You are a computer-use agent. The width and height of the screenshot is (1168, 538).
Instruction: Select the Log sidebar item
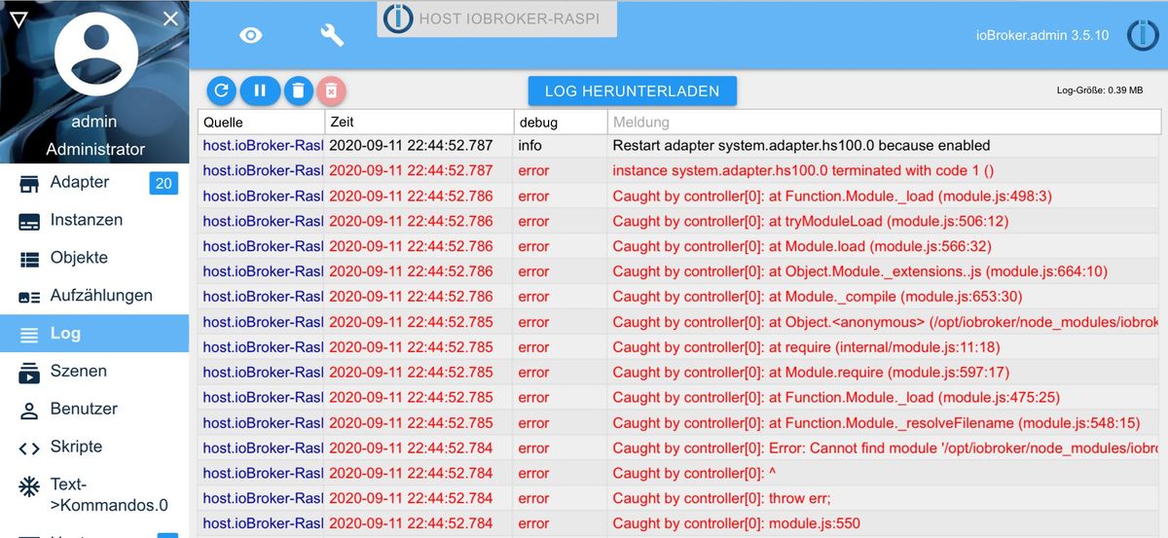point(94,333)
